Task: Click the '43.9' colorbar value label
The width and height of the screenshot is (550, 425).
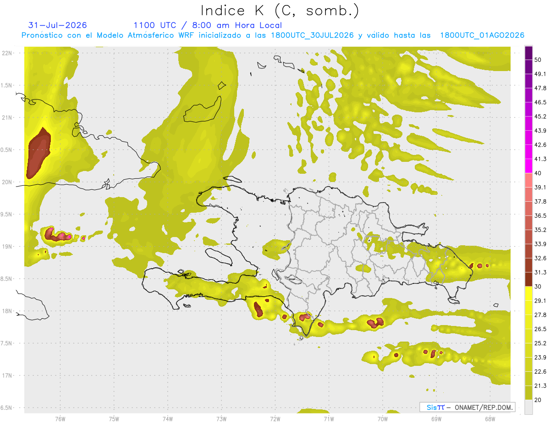Action: (540, 131)
